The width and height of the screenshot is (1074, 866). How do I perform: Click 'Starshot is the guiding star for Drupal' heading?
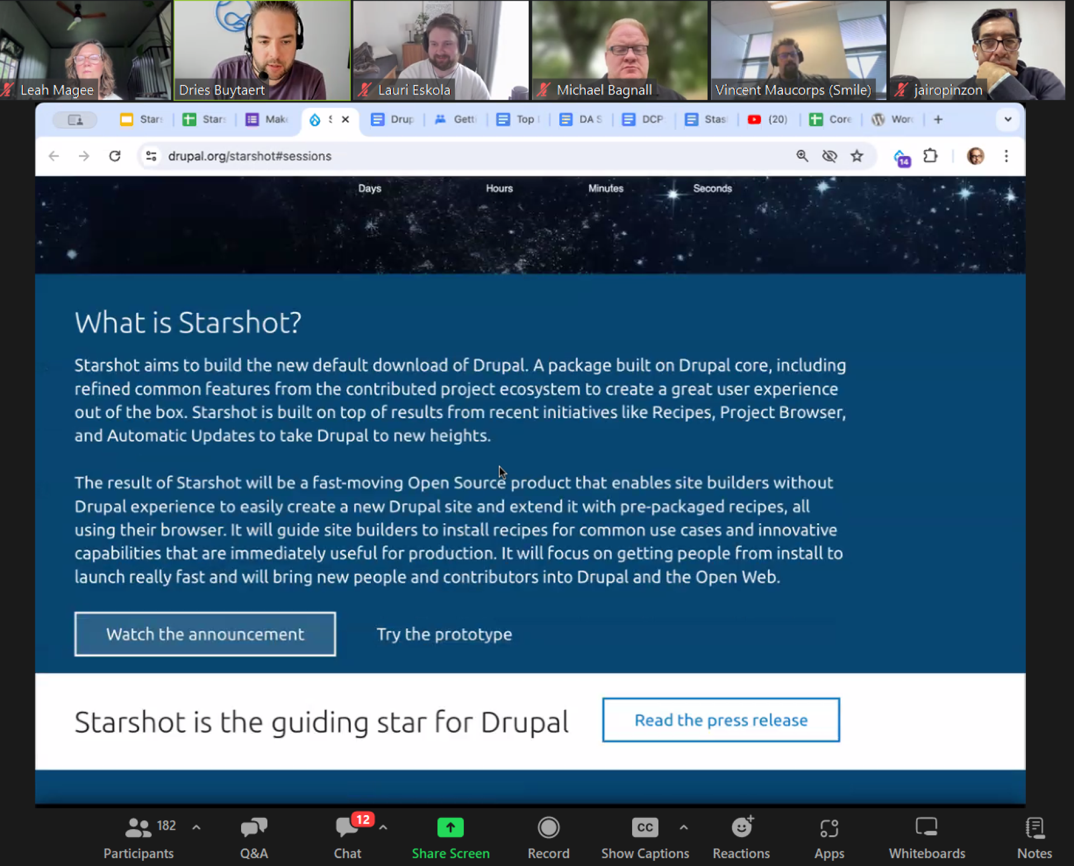tap(322, 722)
